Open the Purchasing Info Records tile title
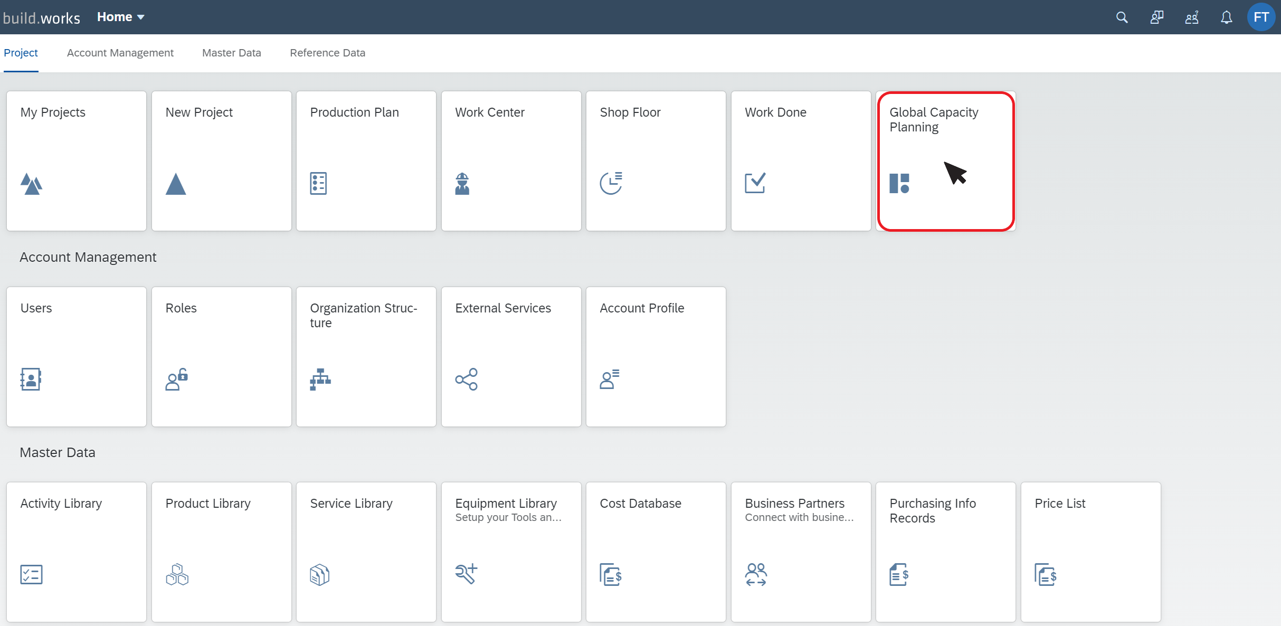 (x=933, y=511)
